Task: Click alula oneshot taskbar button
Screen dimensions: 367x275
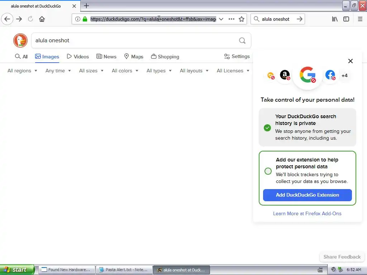Action: pyautogui.click(x=181, y=270)
